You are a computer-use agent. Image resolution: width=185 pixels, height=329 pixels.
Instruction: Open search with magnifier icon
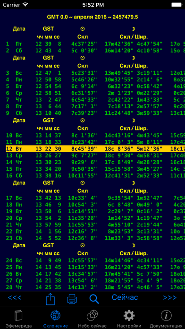94,299
